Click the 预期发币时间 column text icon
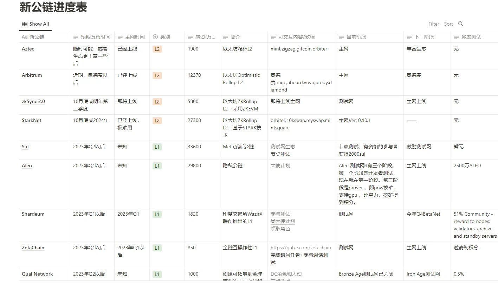The image size is (498, 284). tap(76, 37)
